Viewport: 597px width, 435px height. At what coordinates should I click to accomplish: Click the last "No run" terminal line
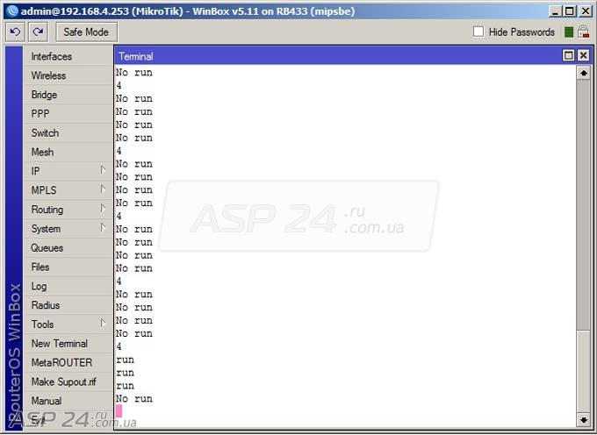(134, 398)
